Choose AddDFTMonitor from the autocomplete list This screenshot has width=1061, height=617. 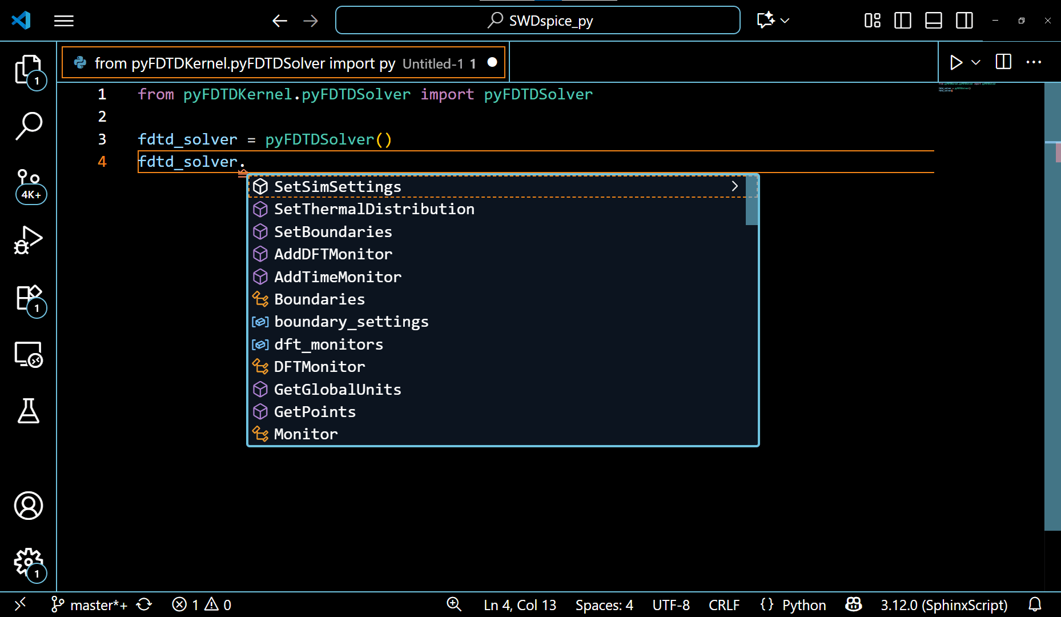point(333,254)
